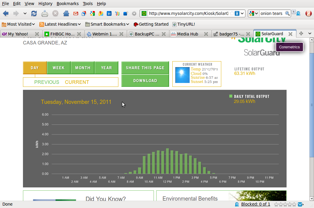Screen dimensions: 314x208
Task: Click the LIFETIME OUTPUT 63.31 kWh value
Action: coord(245,73)
